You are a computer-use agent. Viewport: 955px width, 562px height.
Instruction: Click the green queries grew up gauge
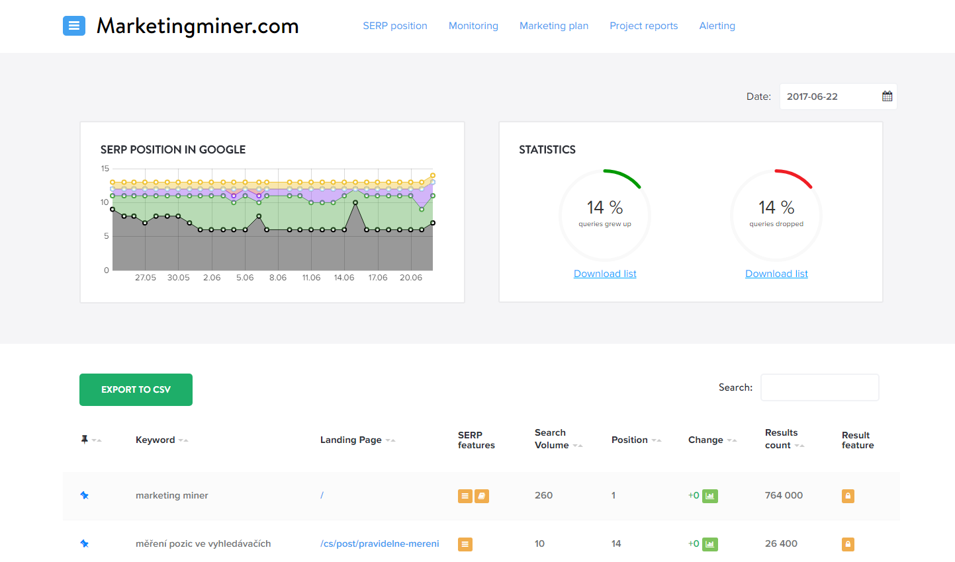coord(605,215)
